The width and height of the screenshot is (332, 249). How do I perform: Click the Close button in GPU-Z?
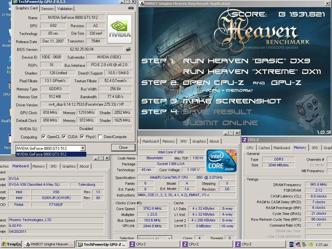123,148
